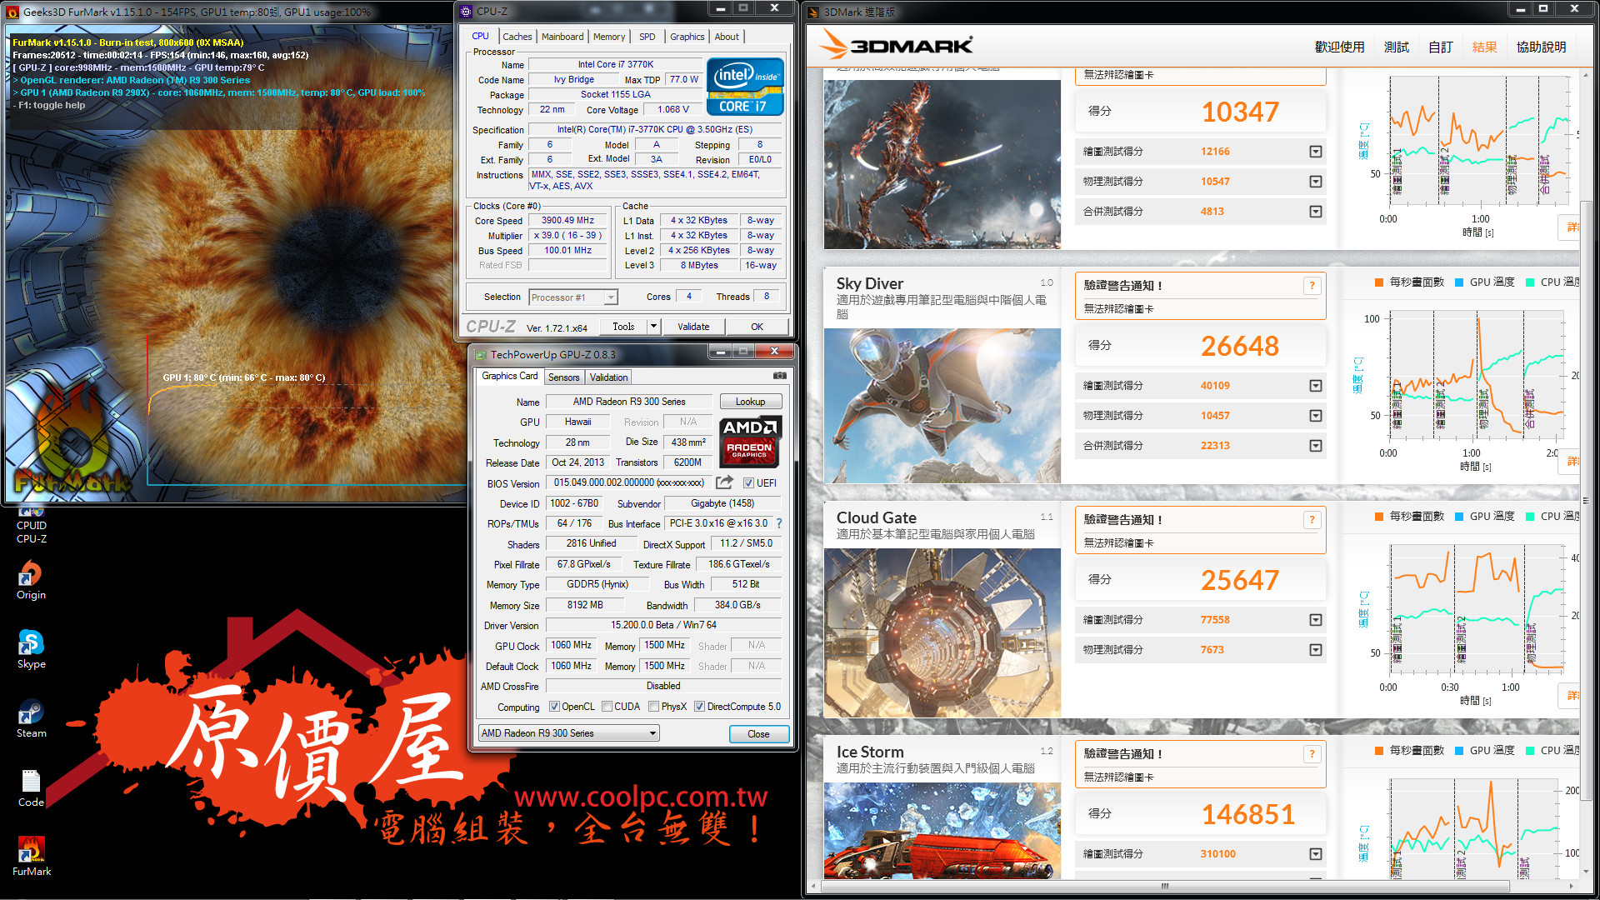Click the Intel Core i7 logo in CPU-Z
This screenshot has height=900, width=1600.
pyautogui.click(x=745, y=87)
